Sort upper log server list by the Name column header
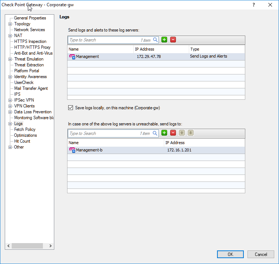279x264 pixels. [100, 49]
